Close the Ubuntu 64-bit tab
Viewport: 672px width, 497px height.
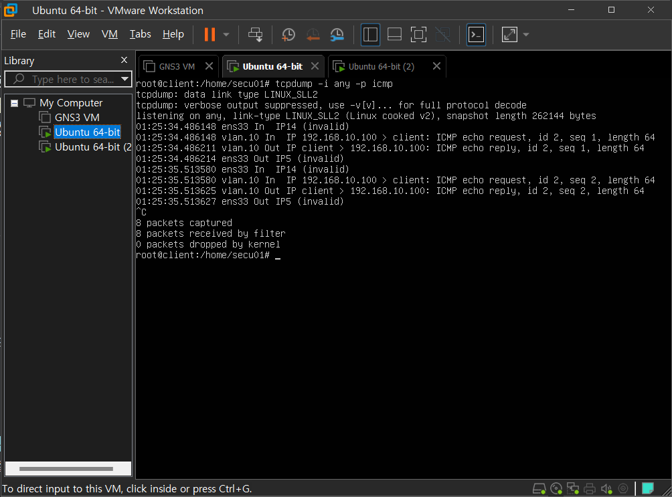click(x=315, y=66)
